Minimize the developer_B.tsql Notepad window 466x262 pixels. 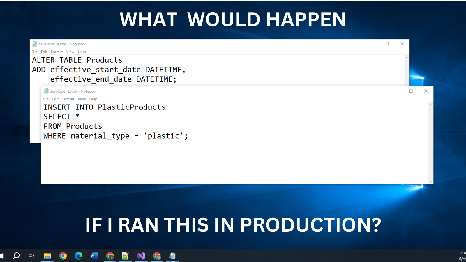(396, 91)
